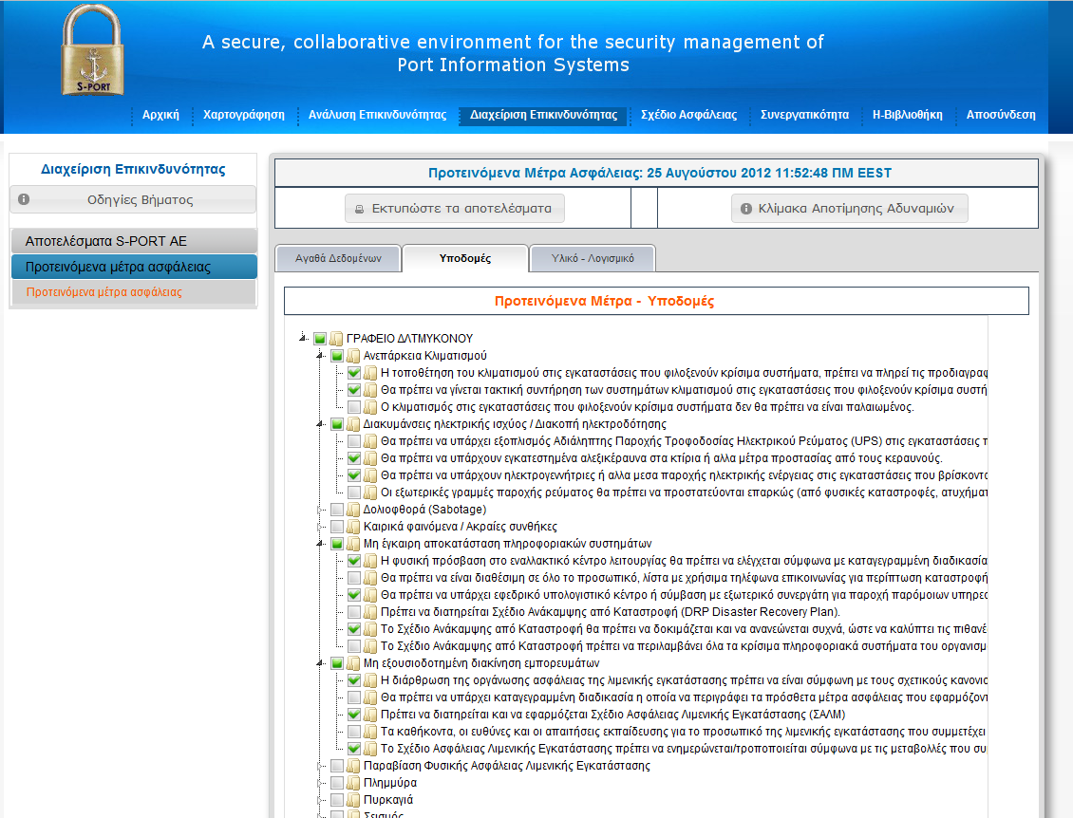Click the folder icon of Ανεπάρκεια Κλιματισμού
The image size is (1073, 818).
pos(353,356)
